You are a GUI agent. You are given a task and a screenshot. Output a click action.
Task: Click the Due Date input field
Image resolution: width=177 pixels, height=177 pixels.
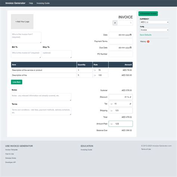point(121,48)
